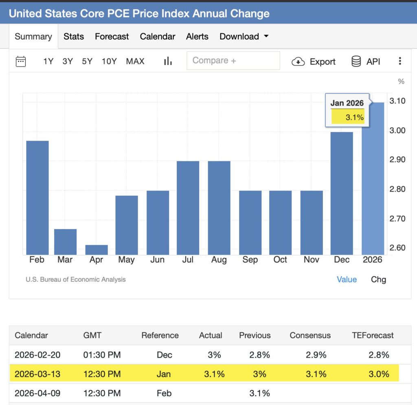
Task: Select the MAX time range
Action: pyautogui.click(x=135, y=61)
